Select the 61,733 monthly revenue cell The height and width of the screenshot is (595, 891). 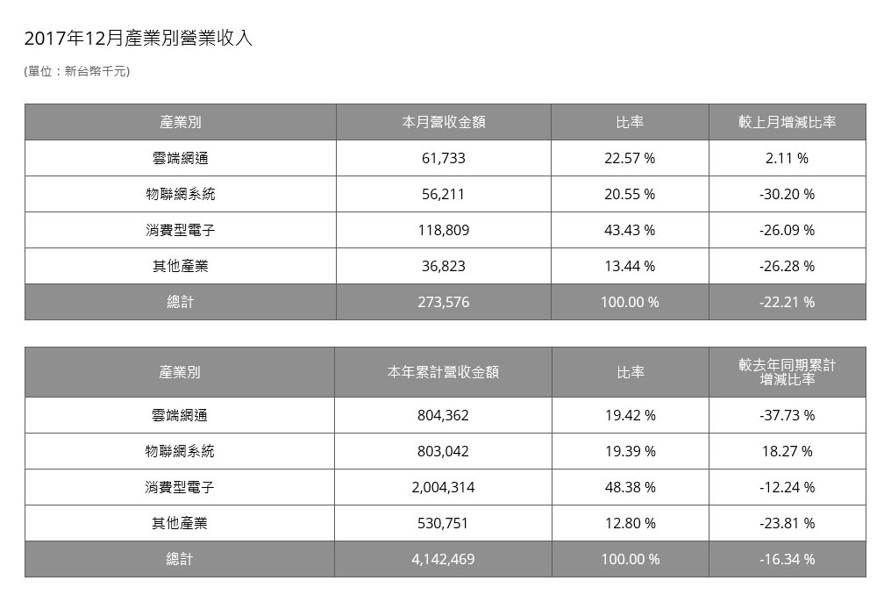click(x=443, y=159)
